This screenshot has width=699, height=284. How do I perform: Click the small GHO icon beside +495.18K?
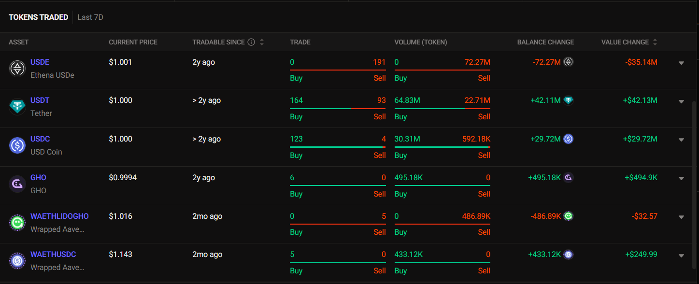click(569, 178)
